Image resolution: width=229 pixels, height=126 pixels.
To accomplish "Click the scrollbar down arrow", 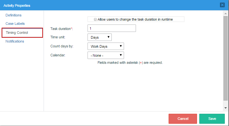I will click(x=225, y=108).
